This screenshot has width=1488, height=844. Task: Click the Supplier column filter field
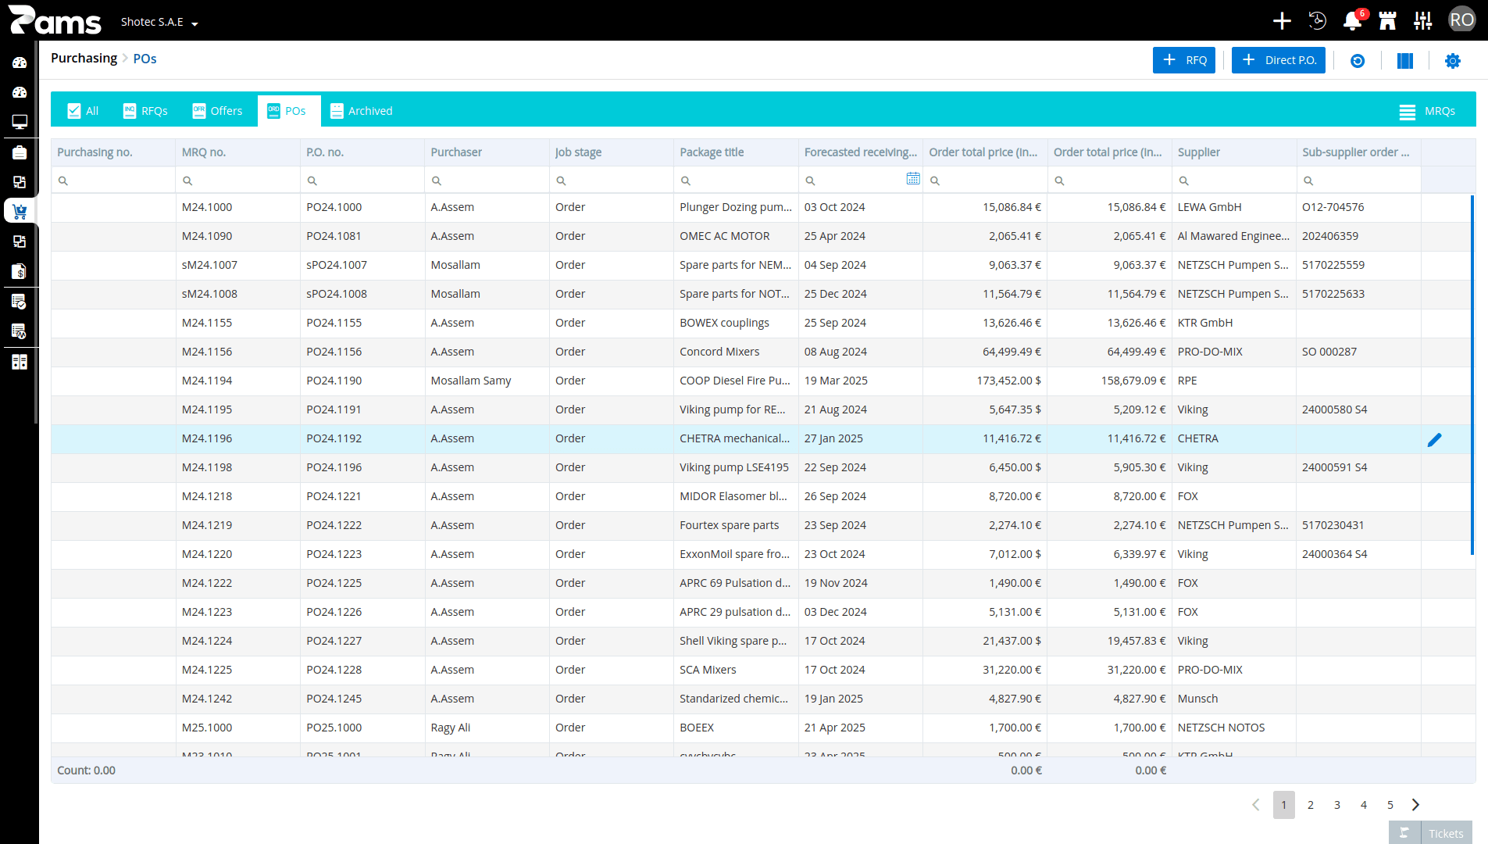coord(1234,181)
